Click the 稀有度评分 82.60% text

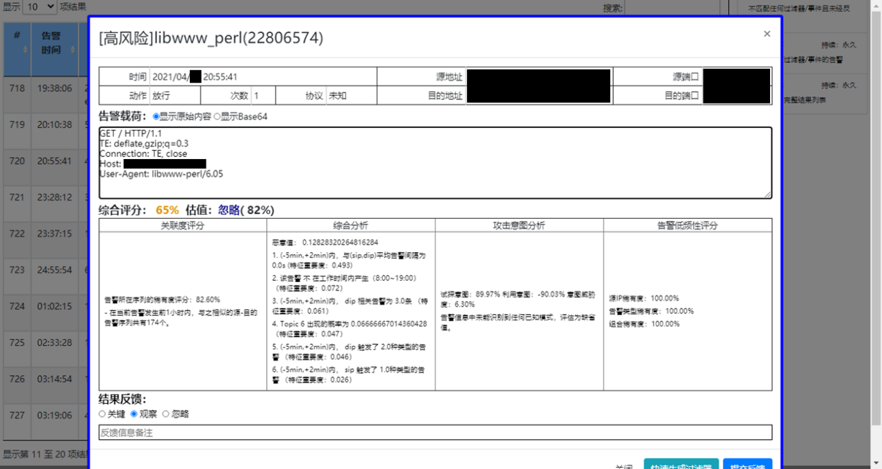[162, 299]
